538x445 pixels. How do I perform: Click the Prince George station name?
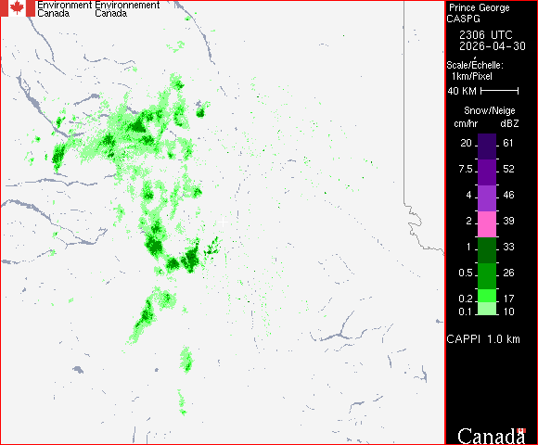(x=480, y=7)
